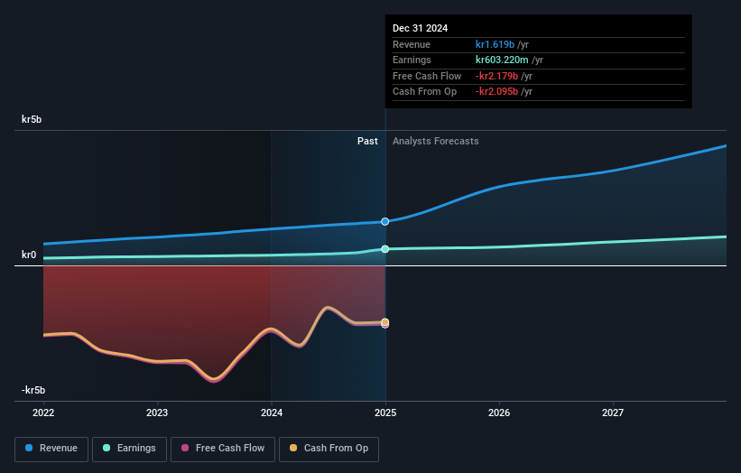Click the 2027 x-axis label
The image size is (741, 473).
pyautogui.click(x=613, y=413)
